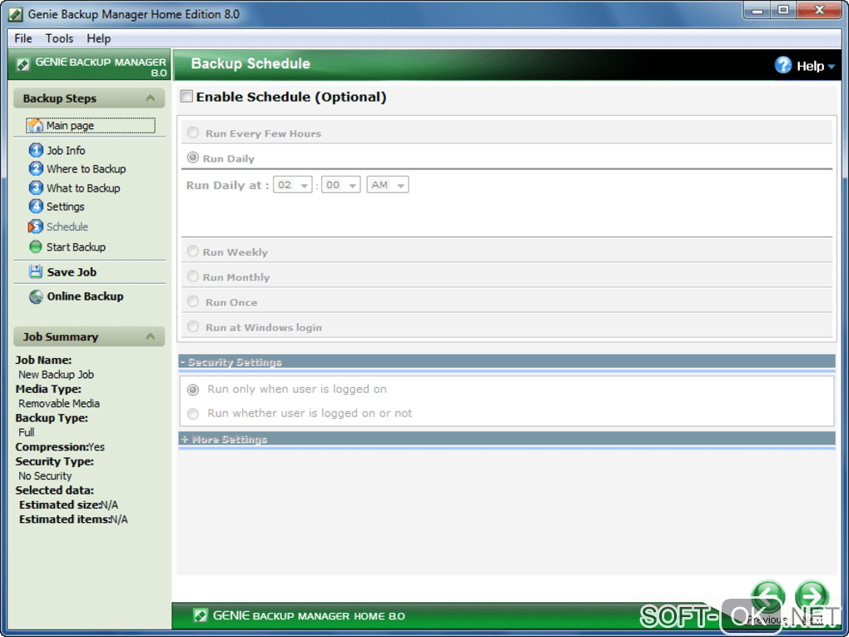Image resolution: width=849 pixels, height=637 pixels.
Task: Select the Run Weekly radio button
Action: click(193, 251)
